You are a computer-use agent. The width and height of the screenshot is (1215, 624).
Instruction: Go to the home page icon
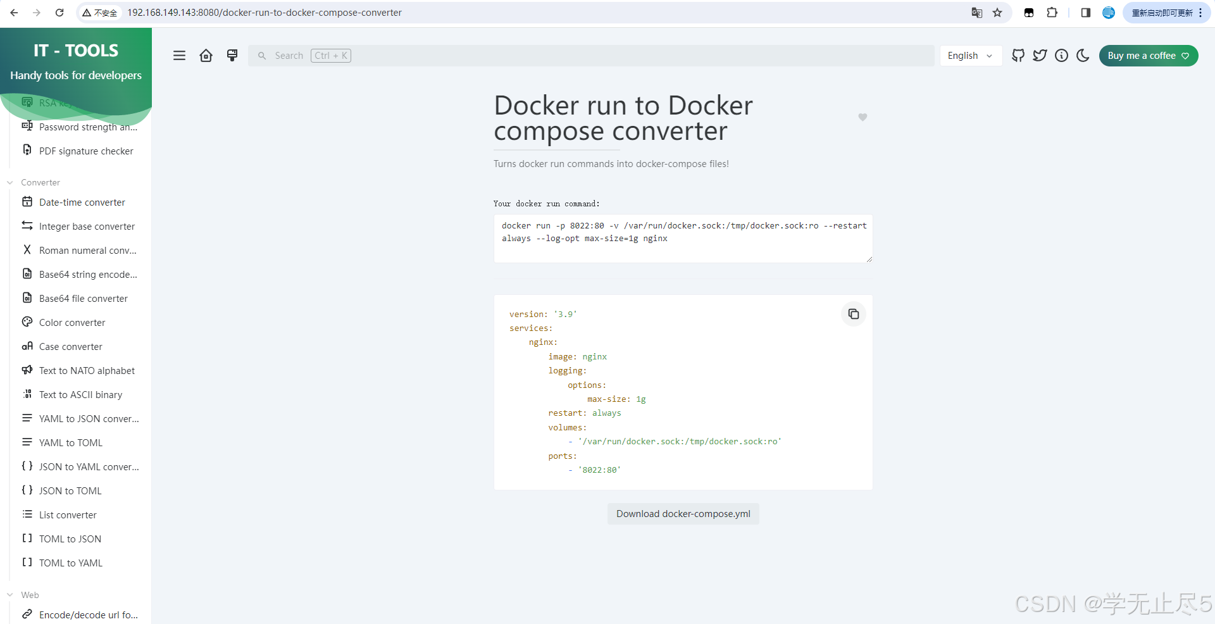(206, 56)
